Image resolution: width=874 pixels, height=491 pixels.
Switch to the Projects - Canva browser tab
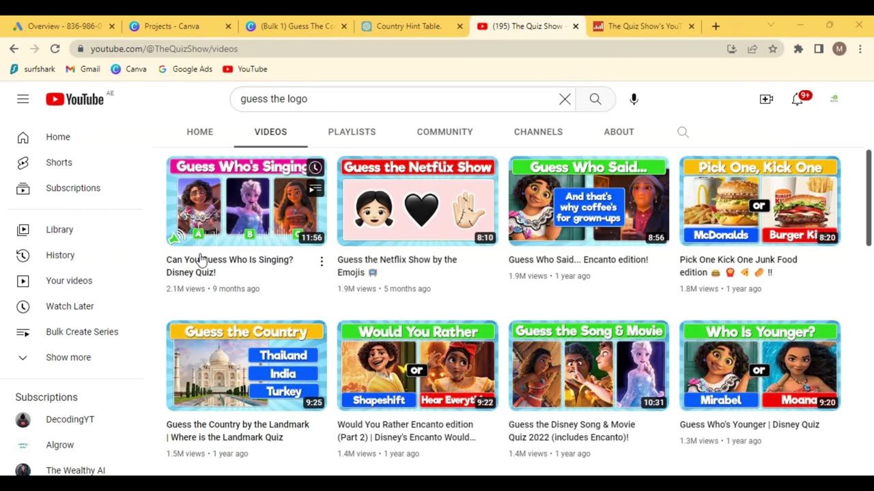pyautogui.click(x=179, y=26)
